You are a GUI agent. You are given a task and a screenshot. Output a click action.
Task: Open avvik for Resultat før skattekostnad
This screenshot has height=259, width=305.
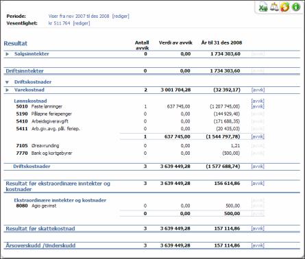[x=258, y=229]
